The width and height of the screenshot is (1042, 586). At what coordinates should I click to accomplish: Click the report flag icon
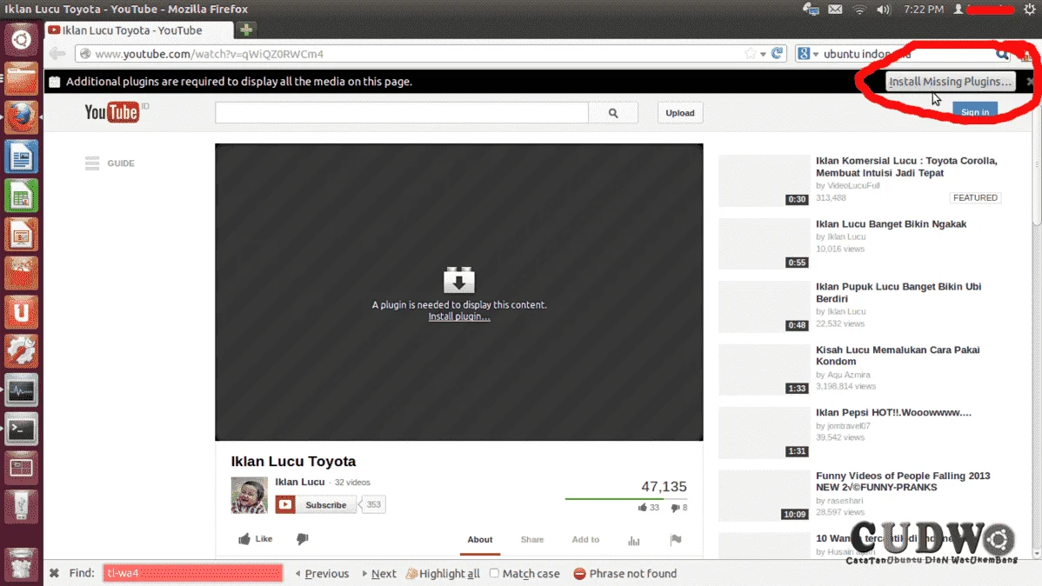(x=676, y=540)
